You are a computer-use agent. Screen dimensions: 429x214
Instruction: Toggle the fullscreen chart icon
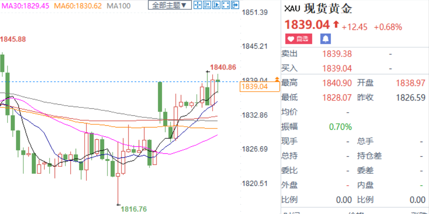(x=225, y=6)
